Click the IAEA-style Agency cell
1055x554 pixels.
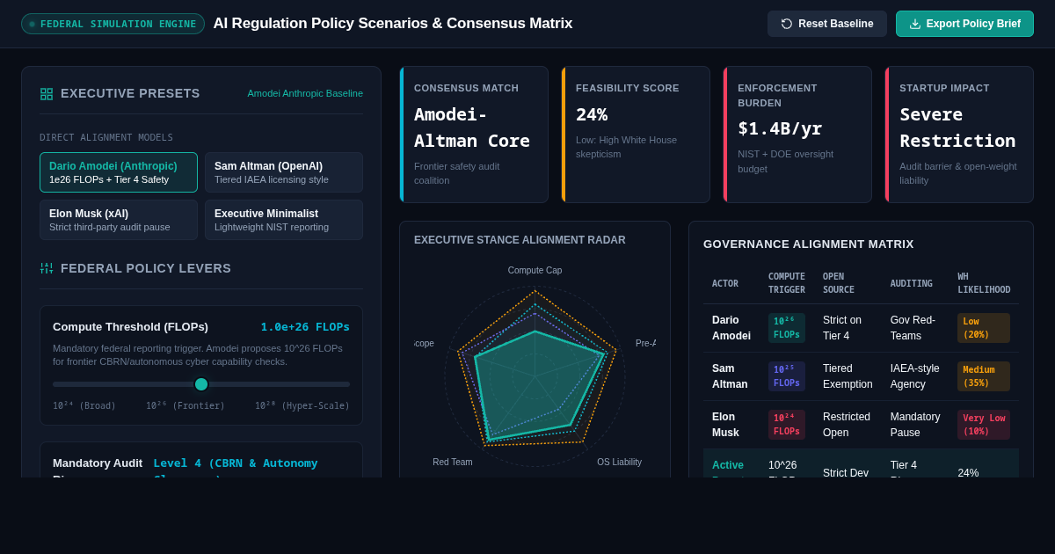915,376
